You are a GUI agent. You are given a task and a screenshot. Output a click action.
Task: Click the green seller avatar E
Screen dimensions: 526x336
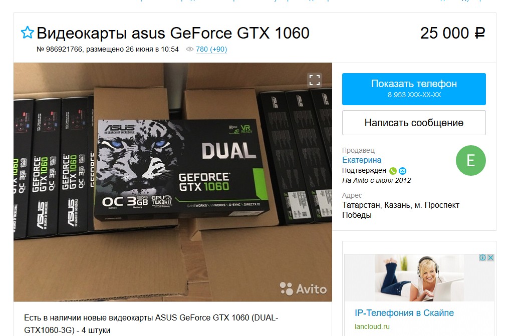(471, 160)
